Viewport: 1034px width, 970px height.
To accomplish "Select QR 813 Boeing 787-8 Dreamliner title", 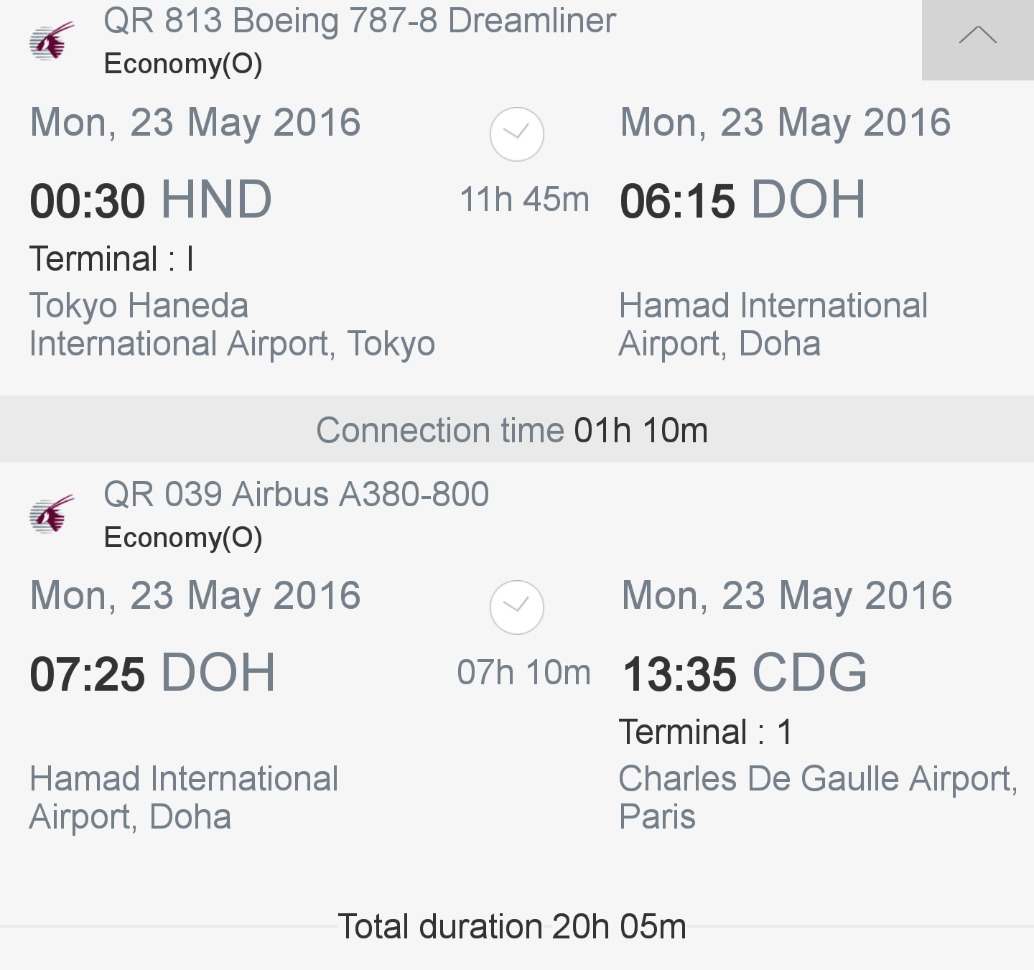I will [x=360, y=21].
